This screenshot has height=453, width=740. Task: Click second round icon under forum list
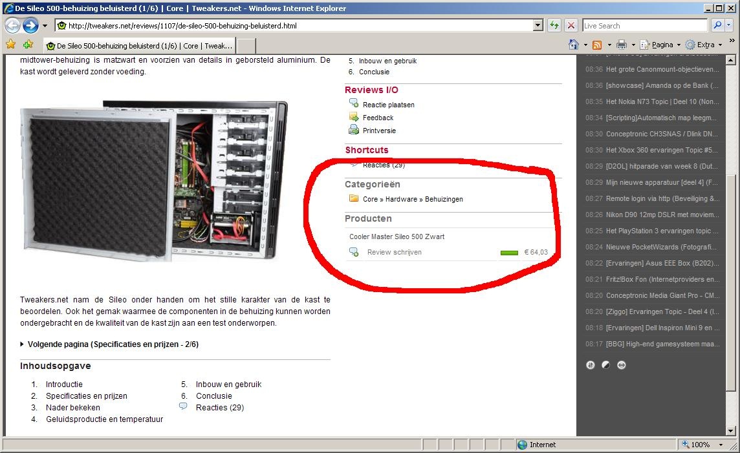606,365
